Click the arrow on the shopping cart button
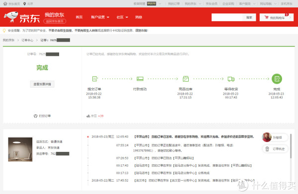Viewport: 298px width, 194px height. tap(290, 17)
